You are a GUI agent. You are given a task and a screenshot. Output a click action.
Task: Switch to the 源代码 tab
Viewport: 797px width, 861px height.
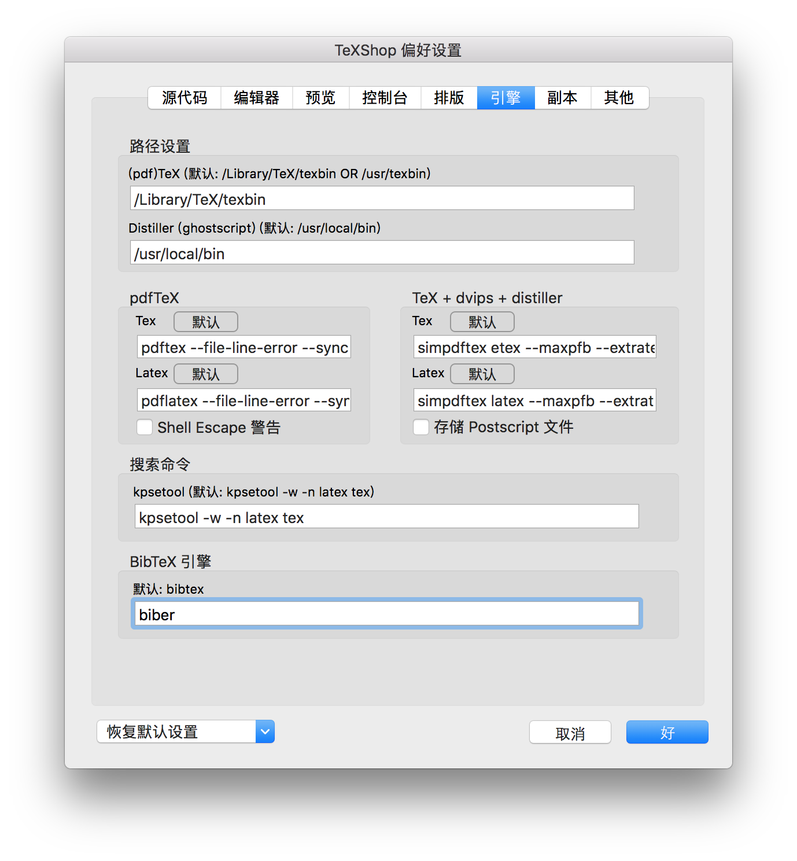coord(185,98)
